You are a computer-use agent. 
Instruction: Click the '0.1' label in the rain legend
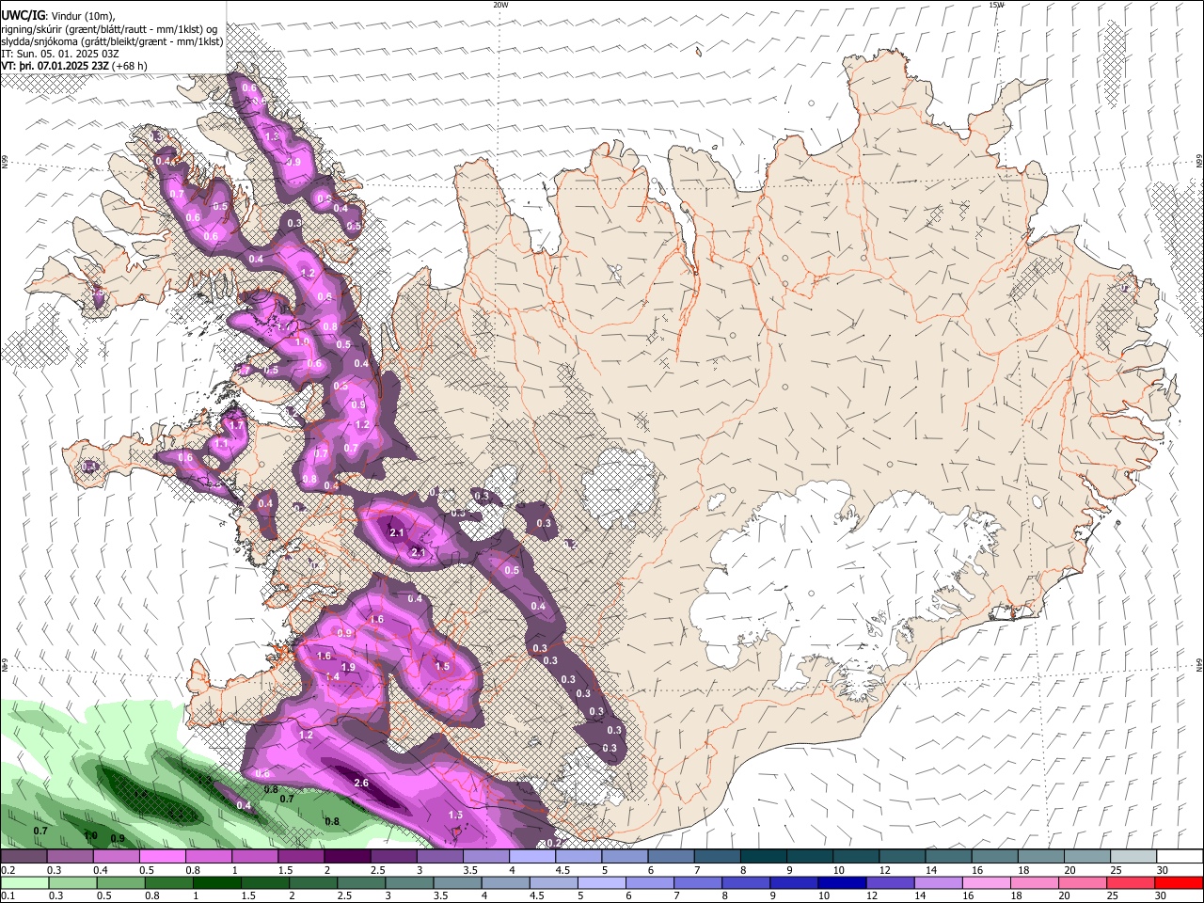coord(8,895)
